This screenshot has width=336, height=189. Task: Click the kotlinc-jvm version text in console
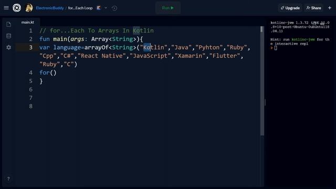pyautogui.click(x=300, y=27)
